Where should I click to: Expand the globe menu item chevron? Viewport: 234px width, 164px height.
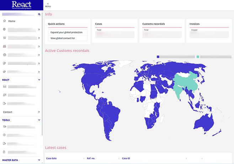(x=39, y=30)
